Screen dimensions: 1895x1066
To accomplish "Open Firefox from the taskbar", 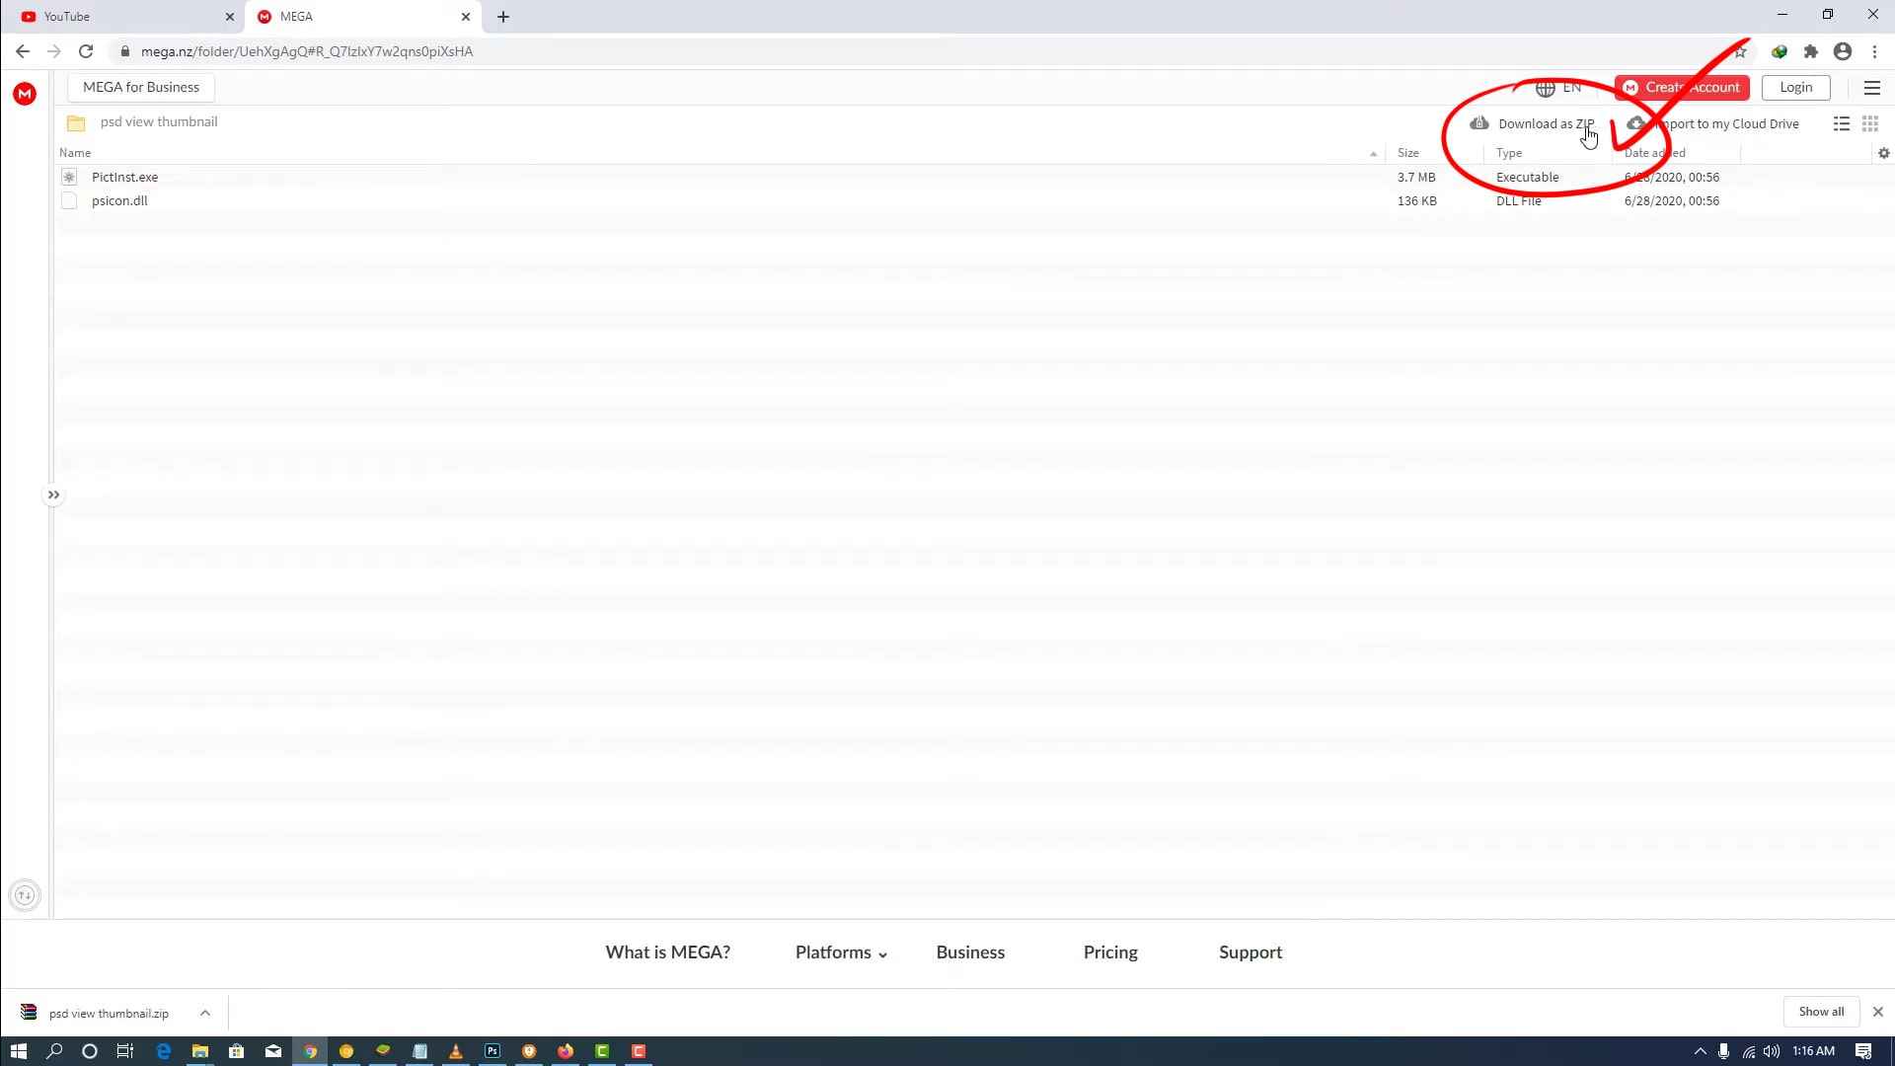I will pos(566,1051).
